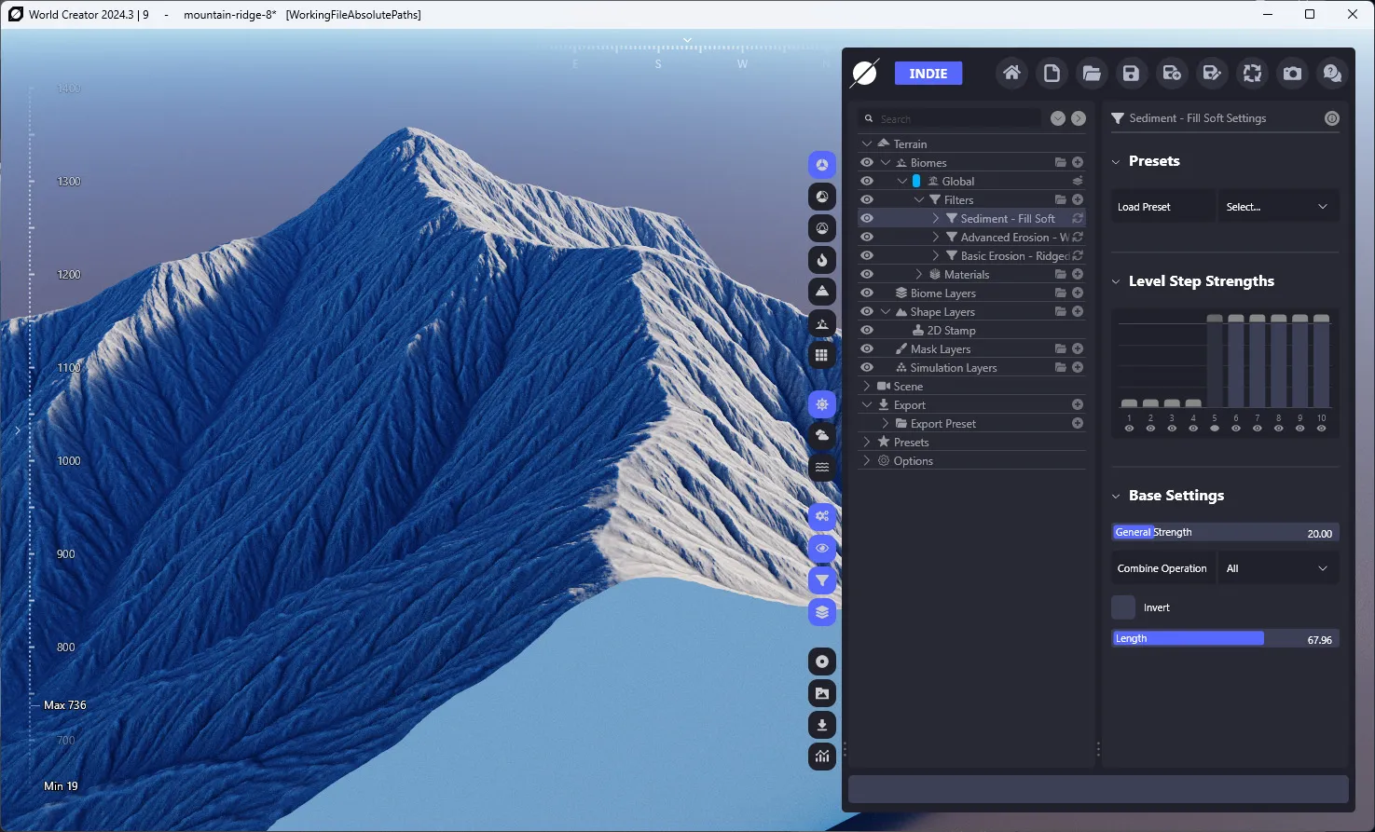Check the Invert checkbox
The width and height of the screenshot is (1375, 832).
tap(1123, 607)
